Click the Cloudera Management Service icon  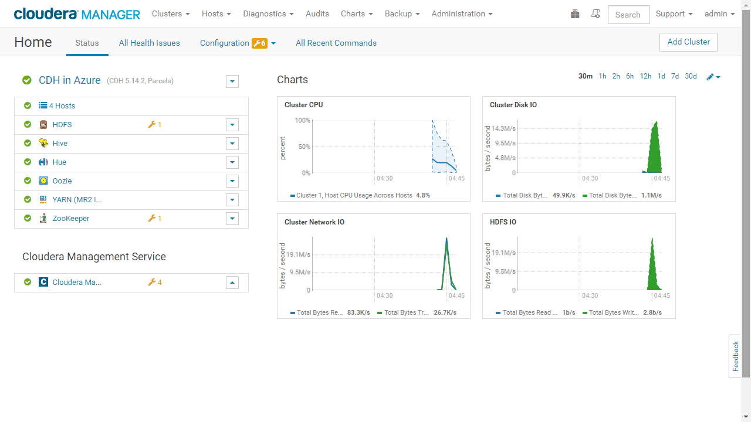43,282
